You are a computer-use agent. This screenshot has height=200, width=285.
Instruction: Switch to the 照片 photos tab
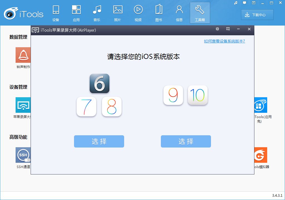(117, 12)
